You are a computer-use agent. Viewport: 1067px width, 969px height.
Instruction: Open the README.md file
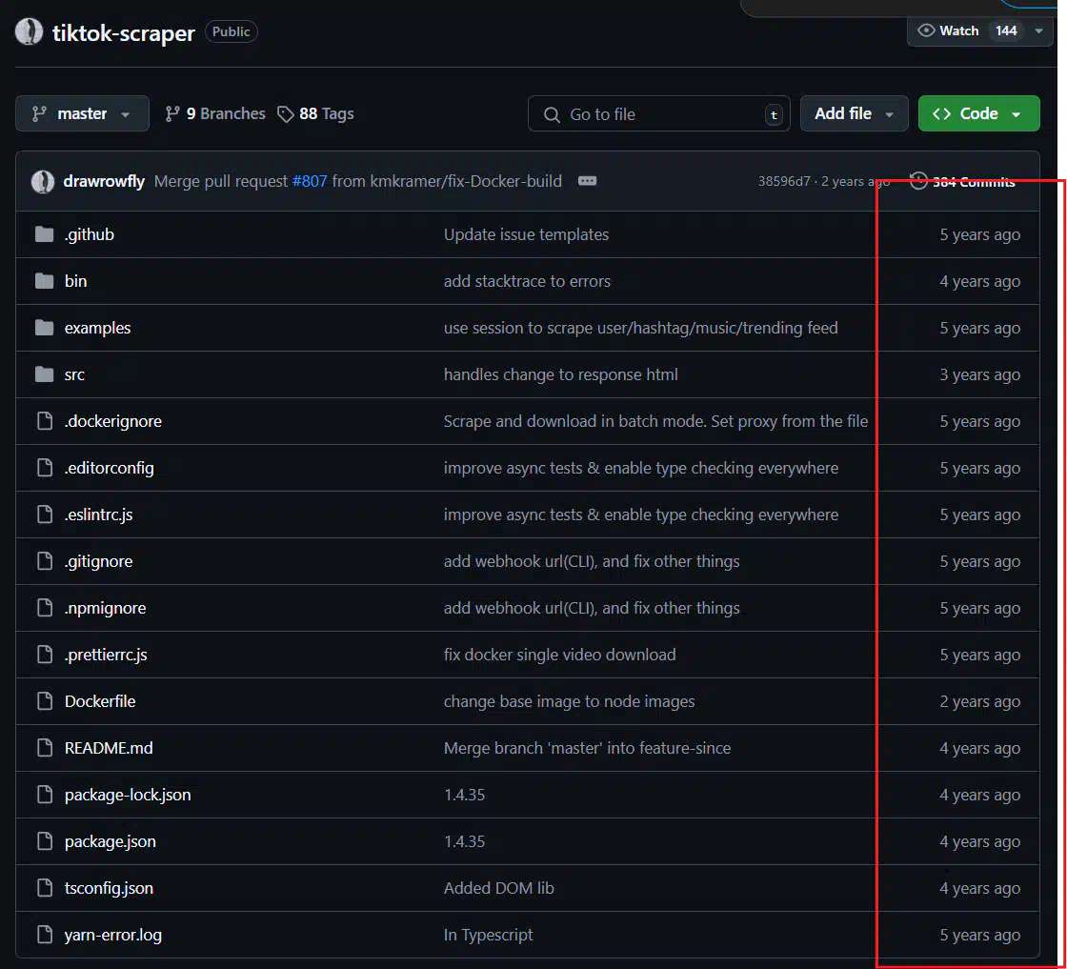tap(109, 748)
